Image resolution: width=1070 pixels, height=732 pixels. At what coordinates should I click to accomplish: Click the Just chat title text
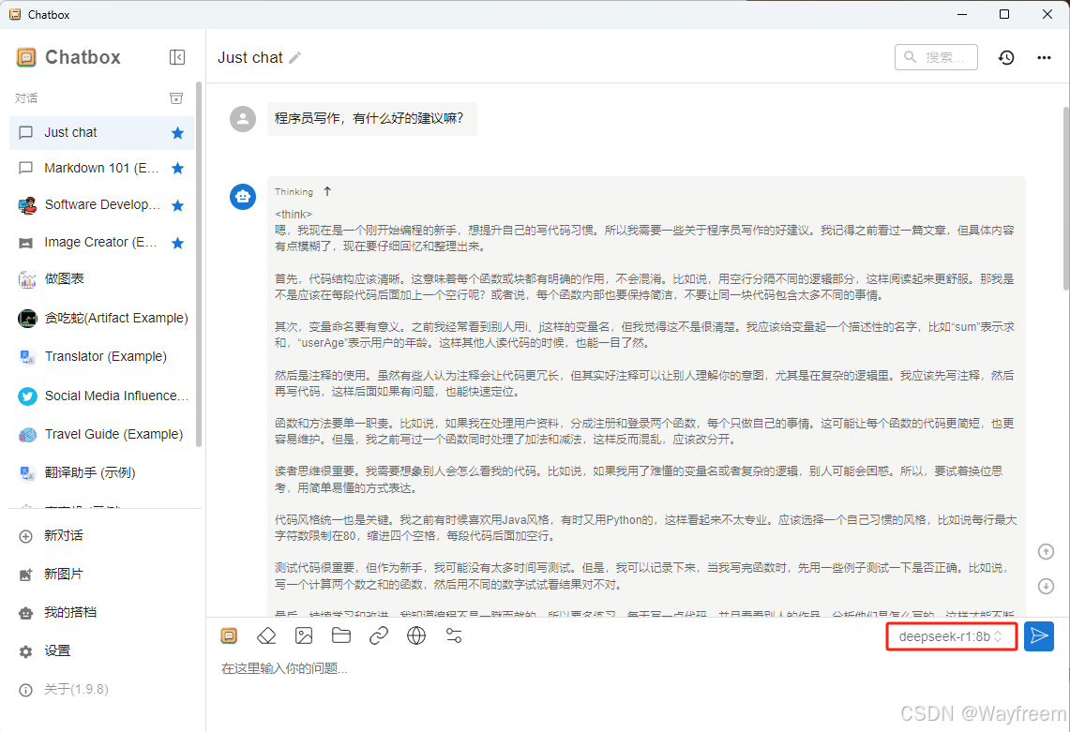(249, 58)
